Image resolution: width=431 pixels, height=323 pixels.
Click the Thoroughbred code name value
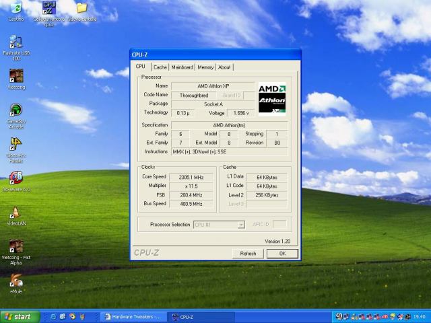194,96
